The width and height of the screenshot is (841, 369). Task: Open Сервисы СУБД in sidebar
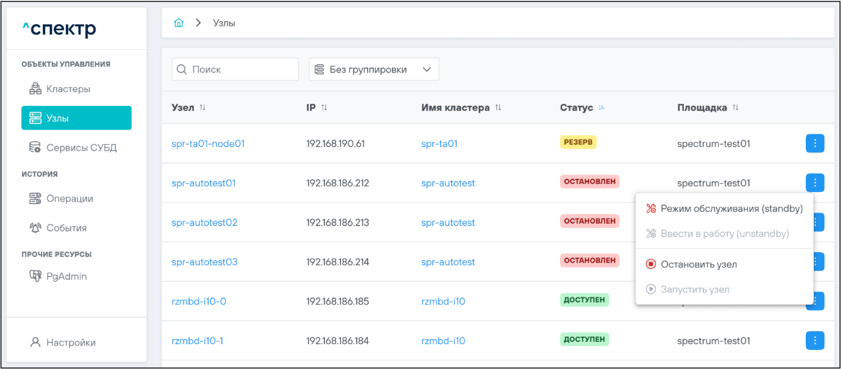tap(81, 147)
